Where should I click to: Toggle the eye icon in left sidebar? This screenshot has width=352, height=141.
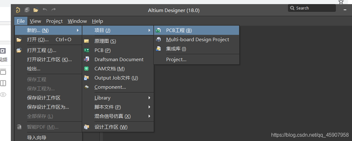coord(3,94)
